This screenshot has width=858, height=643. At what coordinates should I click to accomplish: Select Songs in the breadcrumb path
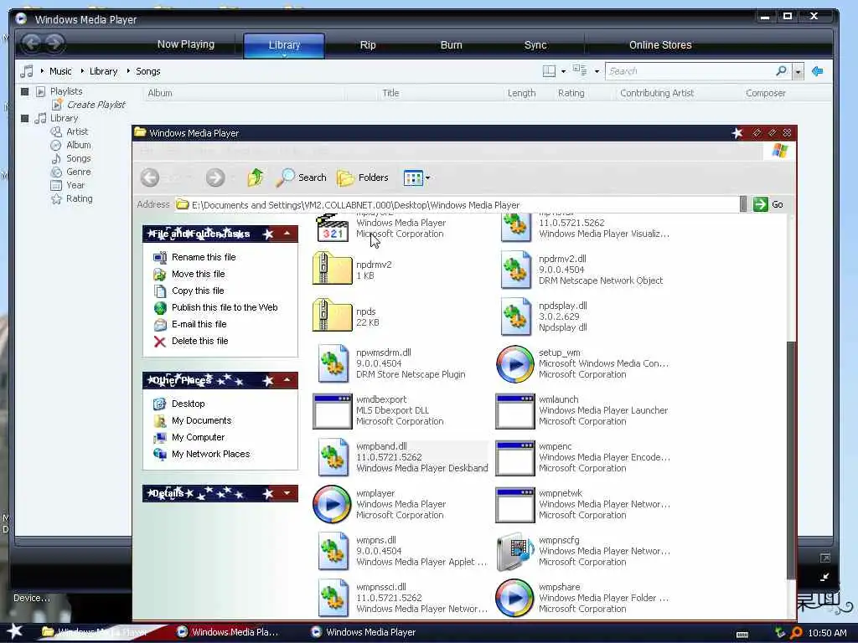tap(147, 71)
